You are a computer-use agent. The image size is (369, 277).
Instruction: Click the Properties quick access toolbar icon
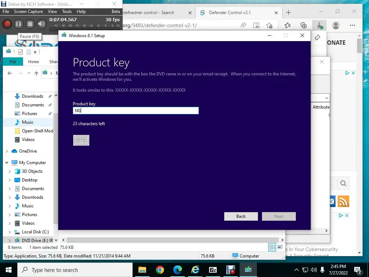coord(21,52)
